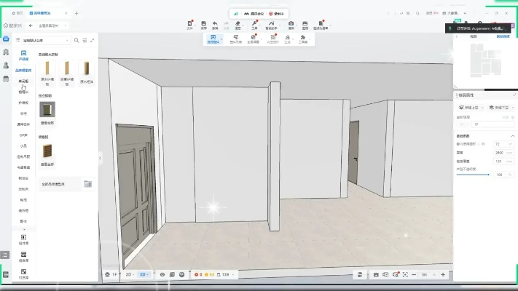Toggle the eye visibility icon in bottom bar
The height and width of the screenshot is (291, 518).
pos(162,274)
